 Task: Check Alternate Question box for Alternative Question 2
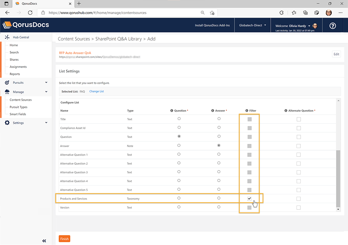pos(298,163)
